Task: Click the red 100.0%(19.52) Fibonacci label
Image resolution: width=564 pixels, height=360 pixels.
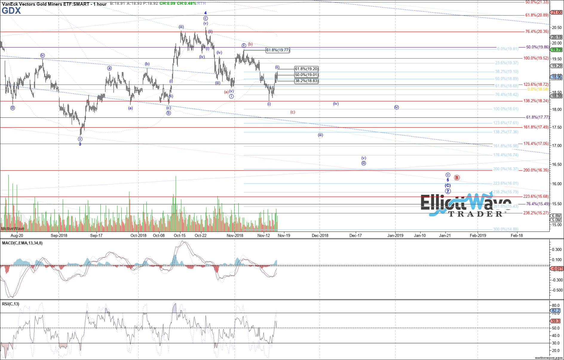Action: (x=536, y=58)
